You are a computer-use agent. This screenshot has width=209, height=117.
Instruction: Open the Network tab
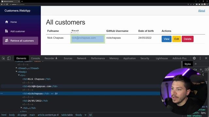(82, 58)
